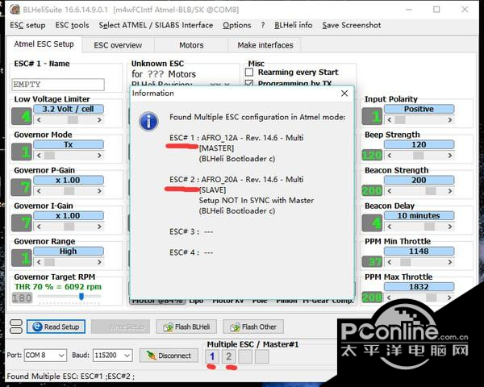Click the blue information icon in dialog
Screen dimensions: 484x387
point(148,121)
